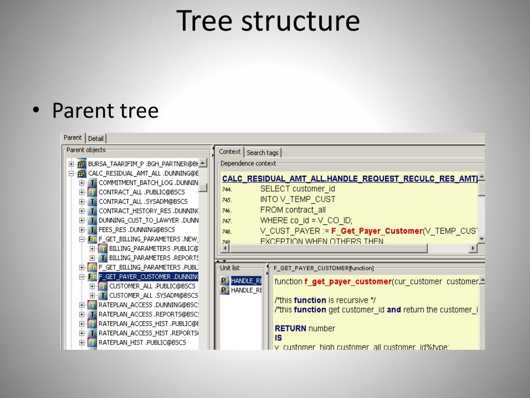Open the Search tags tab
Screen dimensions: 530x398
(x=262, y=152)
